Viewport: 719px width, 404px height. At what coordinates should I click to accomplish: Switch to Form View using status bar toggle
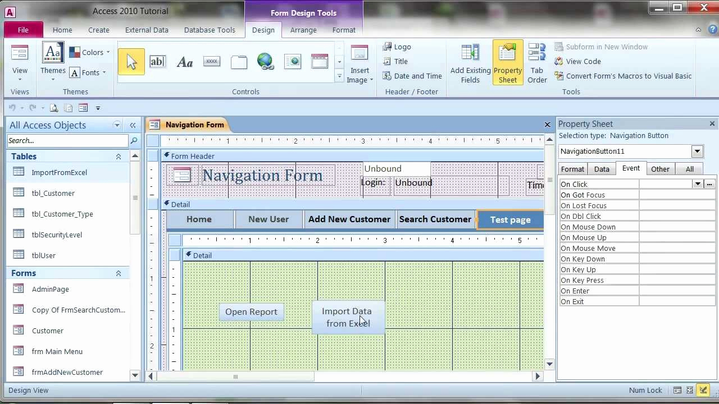(x=677, y=390)
